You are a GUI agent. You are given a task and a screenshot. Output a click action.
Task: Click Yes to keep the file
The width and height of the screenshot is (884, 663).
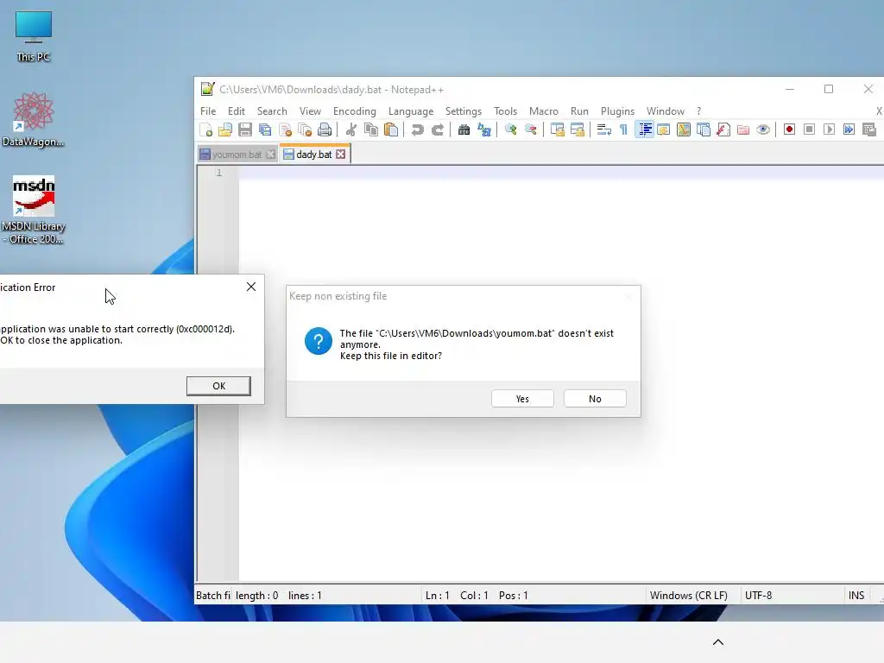click(x=522, y=399)
